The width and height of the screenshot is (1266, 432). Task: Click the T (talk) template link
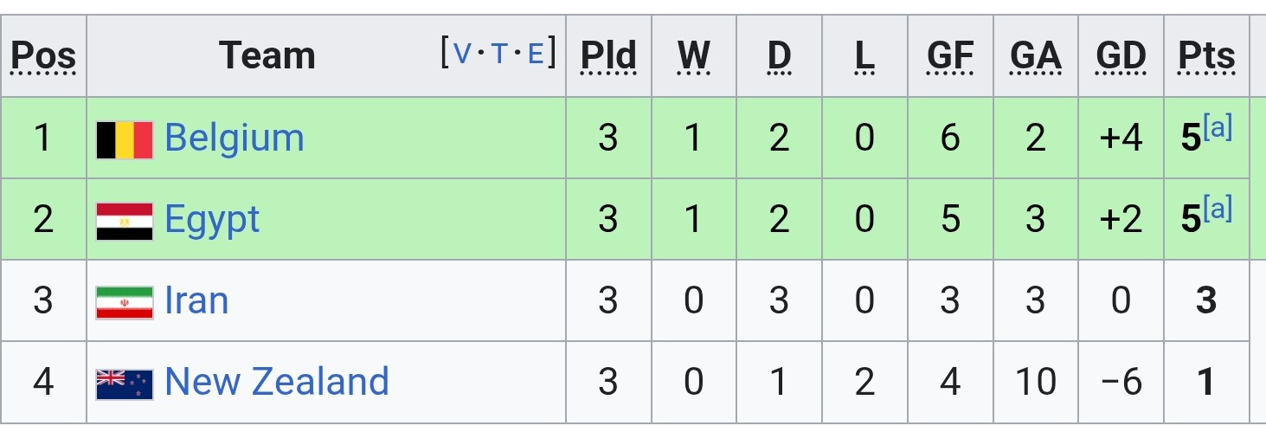click(499, 55)
